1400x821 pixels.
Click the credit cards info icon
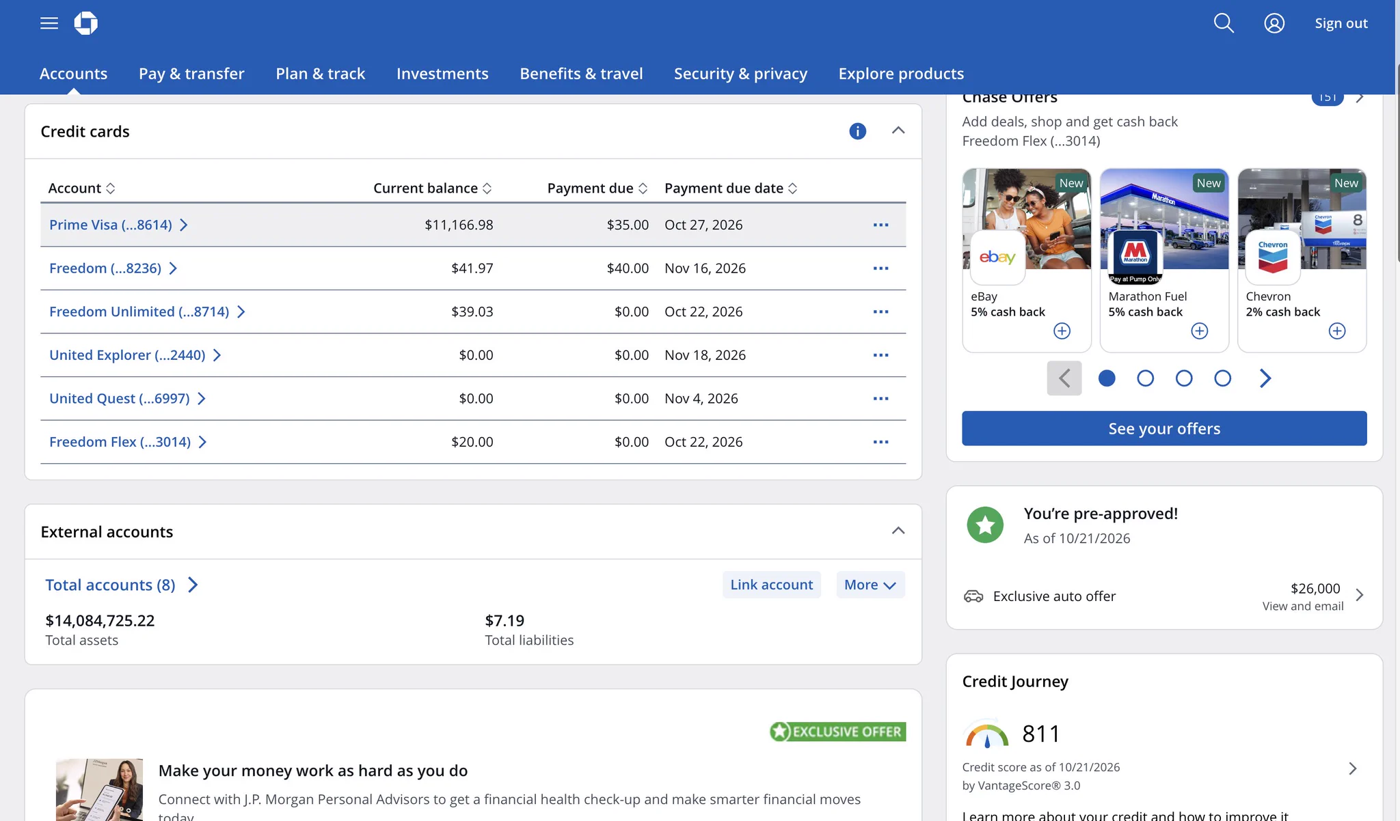[x=858, y=131]
